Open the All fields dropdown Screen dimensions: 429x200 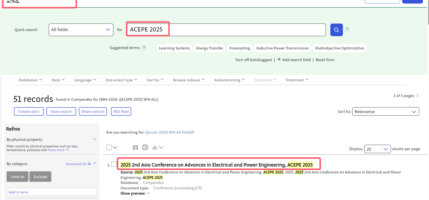(x=81, y=30)
